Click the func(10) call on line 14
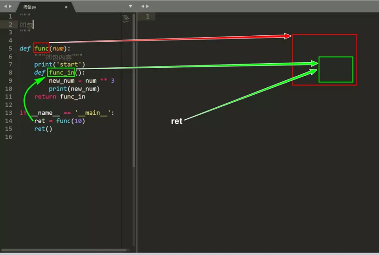 [70, 121]
